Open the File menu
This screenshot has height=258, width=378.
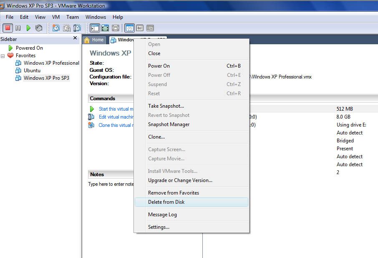[x=10, y=17]
